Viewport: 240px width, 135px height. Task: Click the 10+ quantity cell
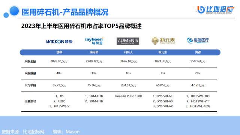128,73
